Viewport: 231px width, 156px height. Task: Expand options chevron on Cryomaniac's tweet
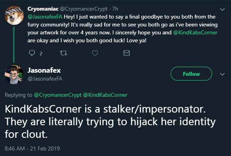pyautogui.click(x=222, y=9)
